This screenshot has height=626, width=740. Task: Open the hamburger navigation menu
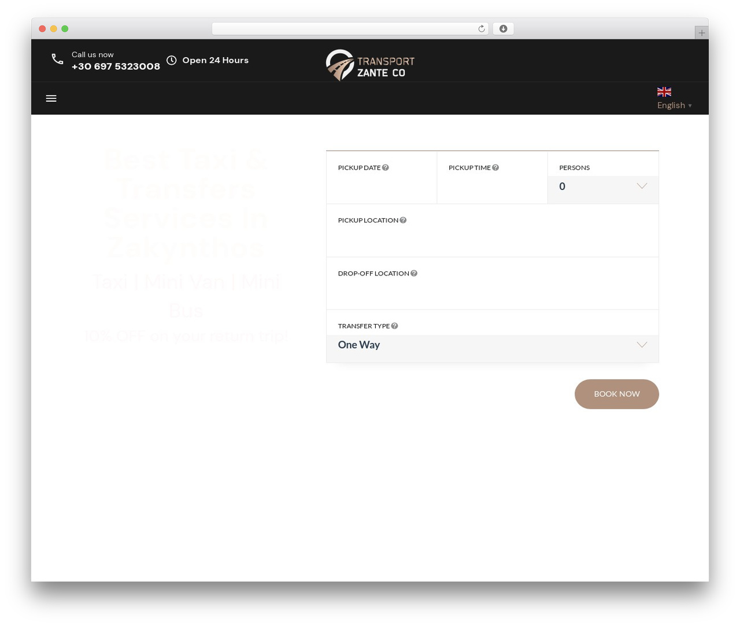point(51,98)
